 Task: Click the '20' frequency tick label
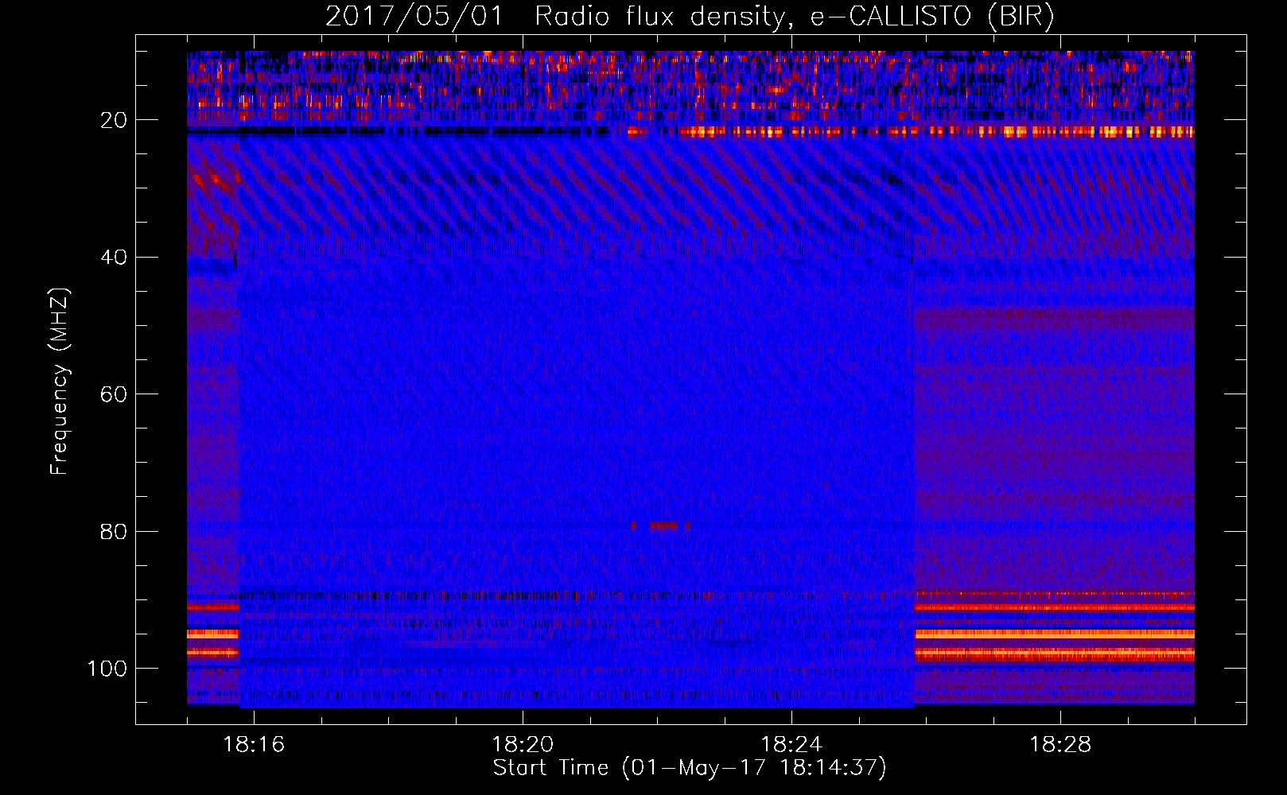point(114,120)
